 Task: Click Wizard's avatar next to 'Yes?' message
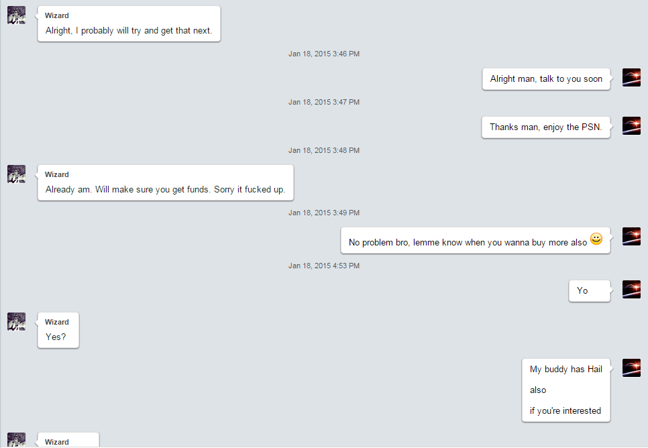(17, 321)
